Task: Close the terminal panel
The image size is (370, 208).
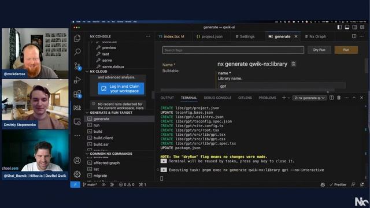Action: click(x=361, y=98)
